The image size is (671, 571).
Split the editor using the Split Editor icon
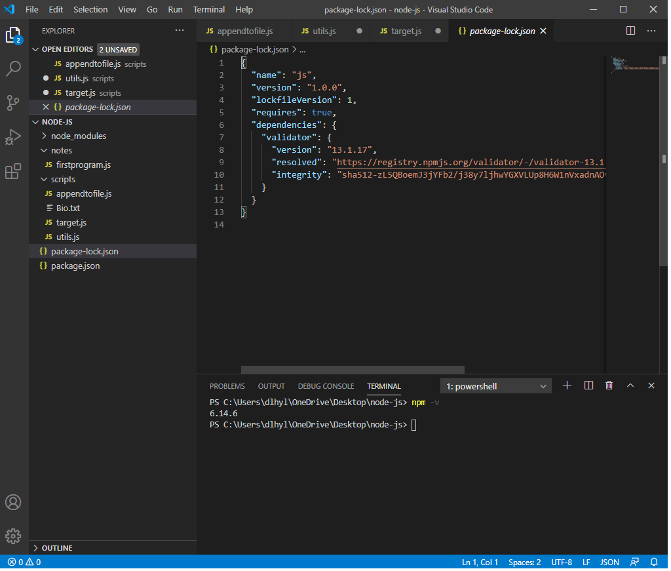[630, 30]
